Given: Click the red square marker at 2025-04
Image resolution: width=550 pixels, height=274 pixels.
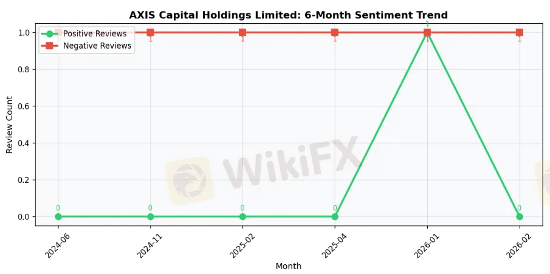Looking at the screenshot, I should (335, 32).
